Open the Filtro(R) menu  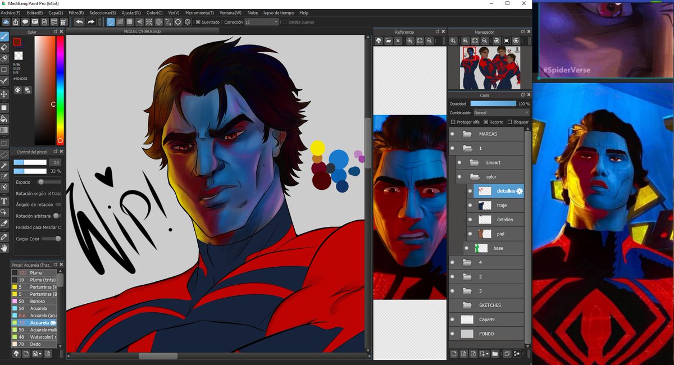click(76, 12)
